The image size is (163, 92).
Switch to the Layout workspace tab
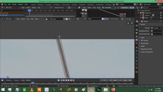coord(33,5)
